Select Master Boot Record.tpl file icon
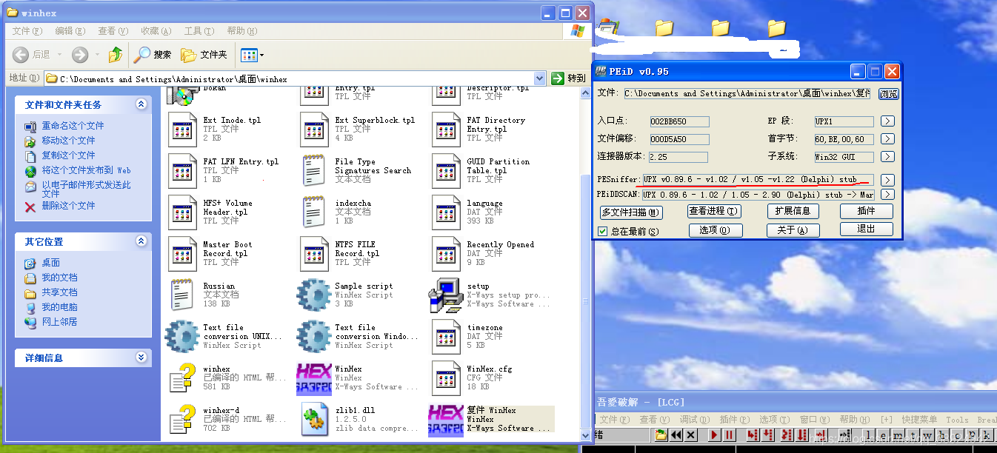 click(182, 253)
